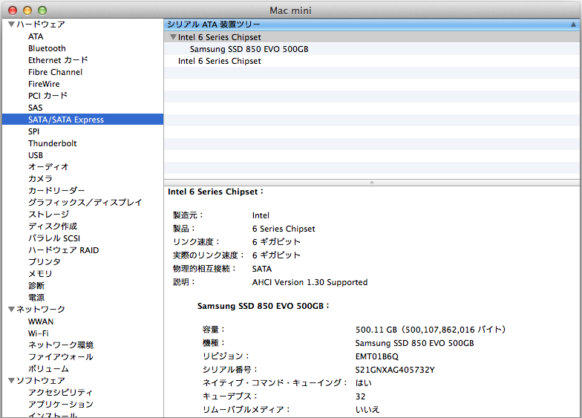Open Ethernet カード hardware entry
The height and width of the screenshot is (418, 582).
(x=58, y=60)
